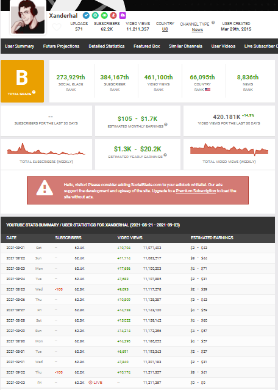Click the $4 - $71 earnings cell
The width and height of the screenshot is (278, 390).
coord(199,269)
